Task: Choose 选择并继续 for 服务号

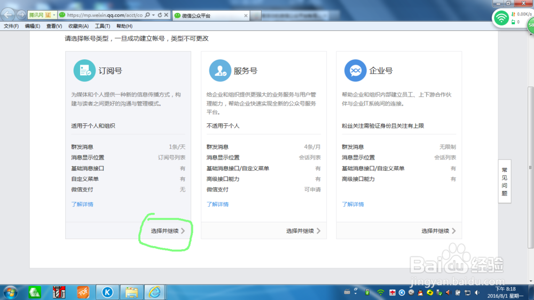Action: click(x=303, y=231)
